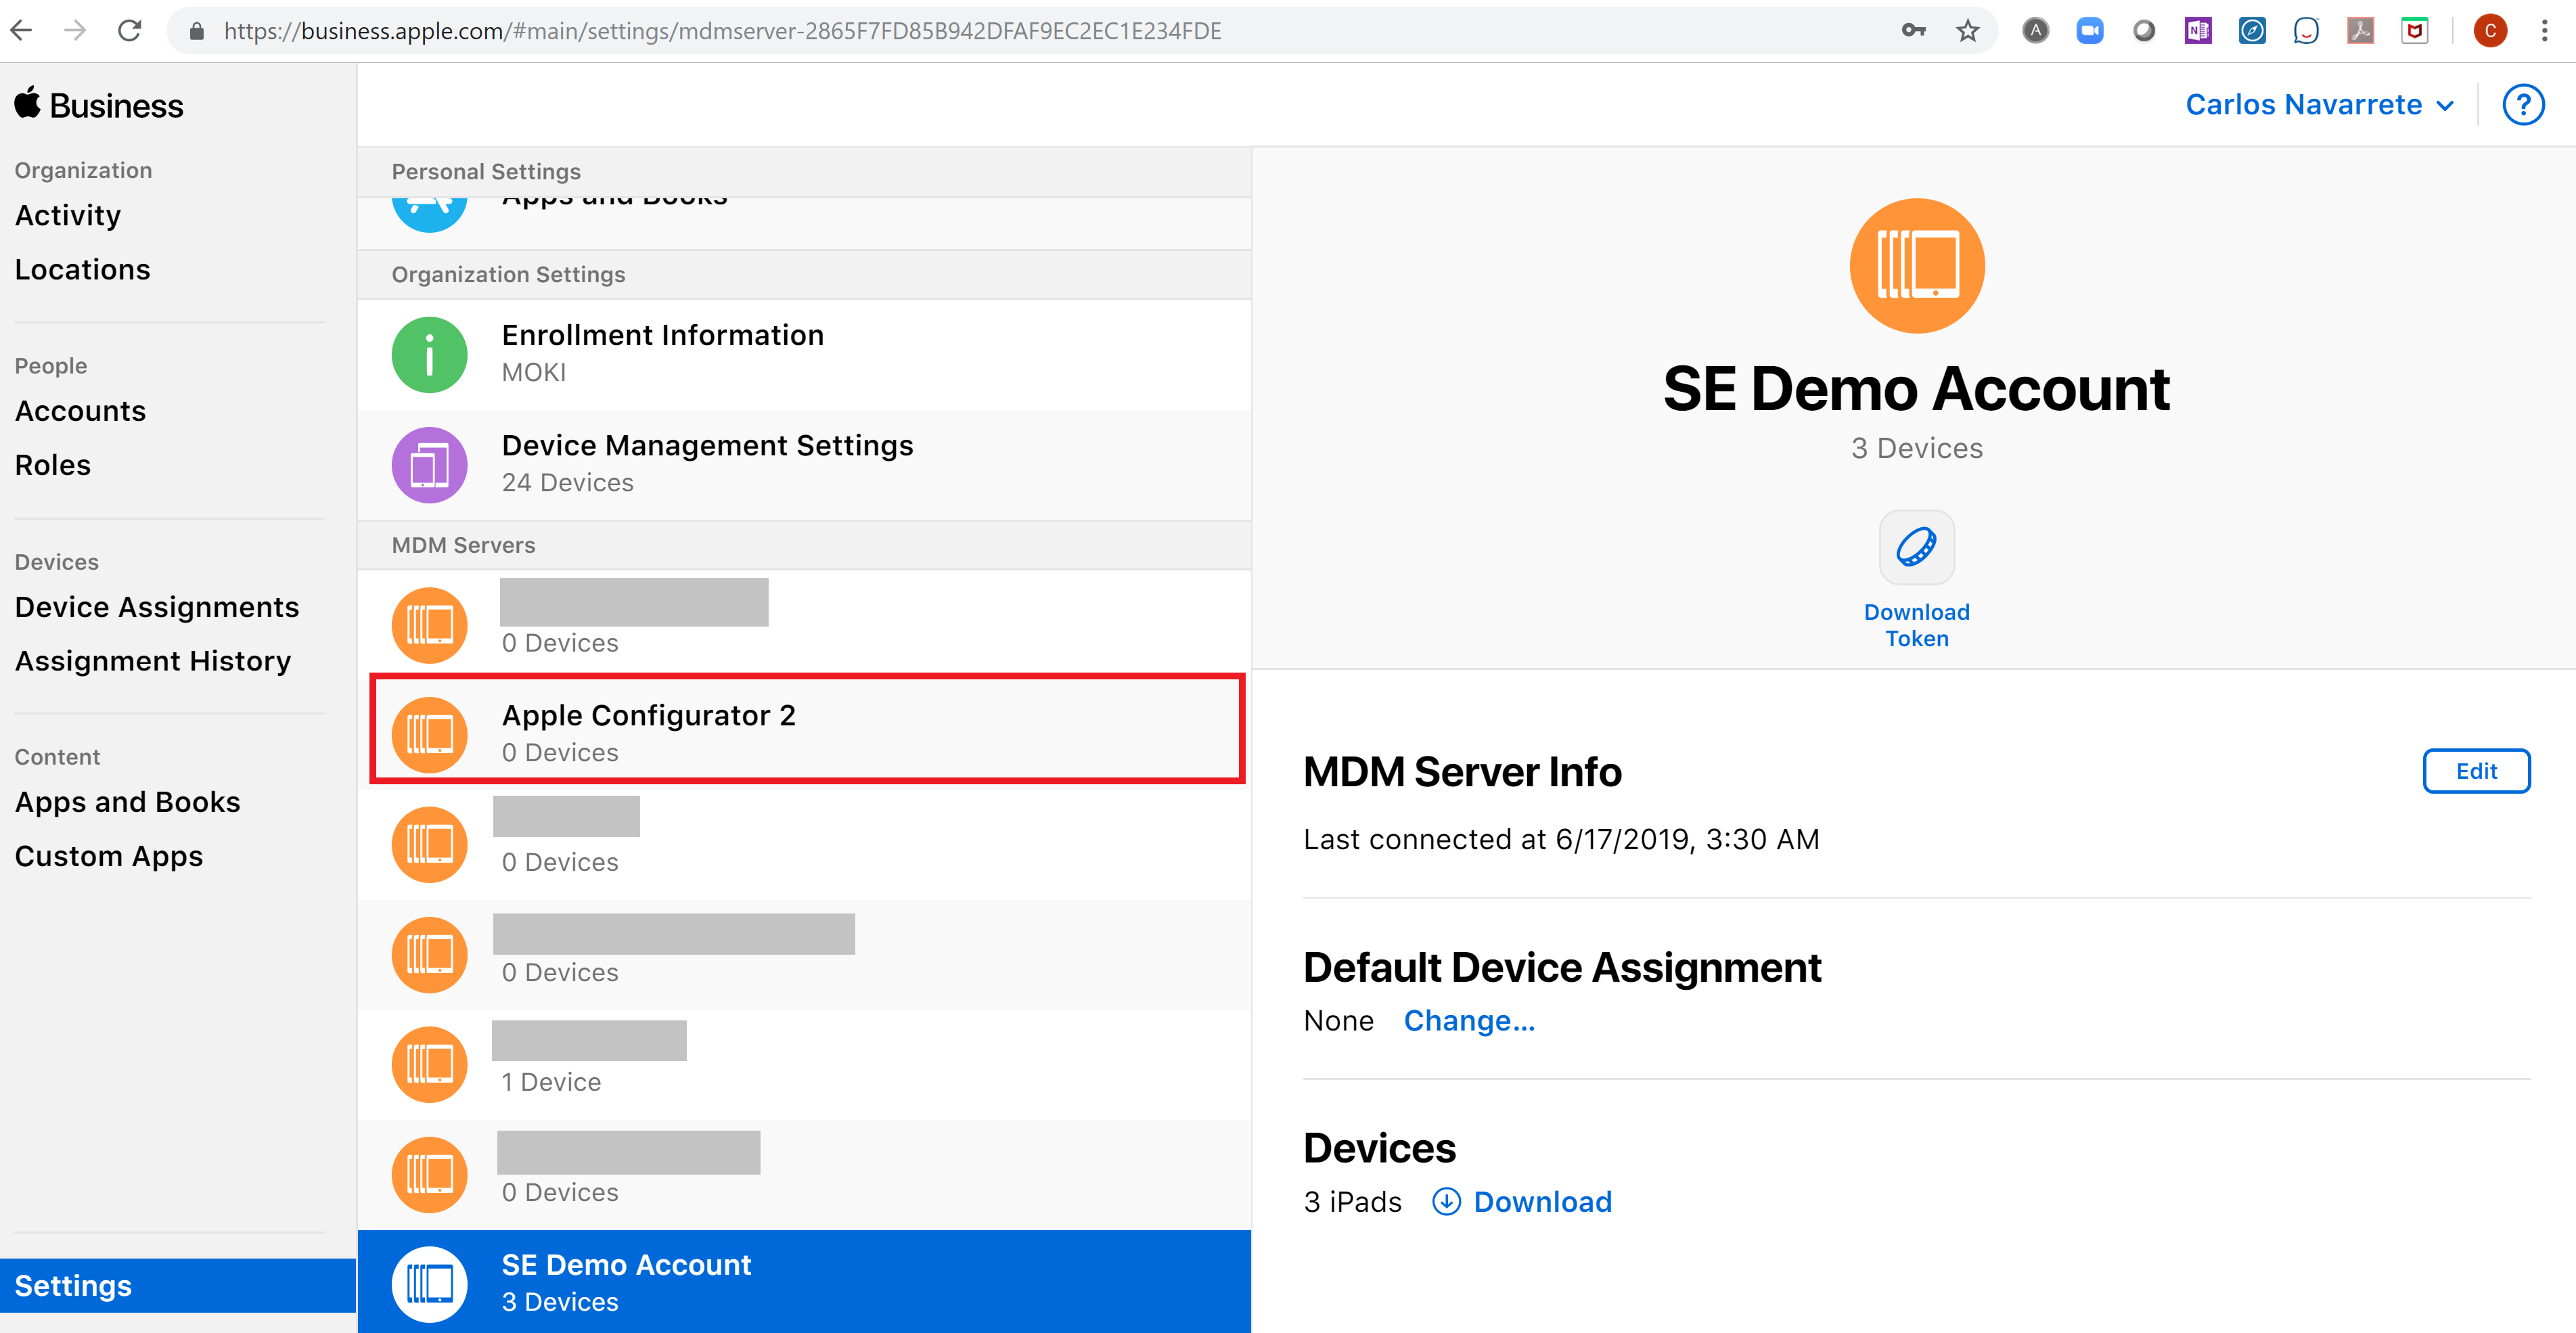Click the 3 Devices subtitle
2576x1333 pixels.
pos(1916,448)
